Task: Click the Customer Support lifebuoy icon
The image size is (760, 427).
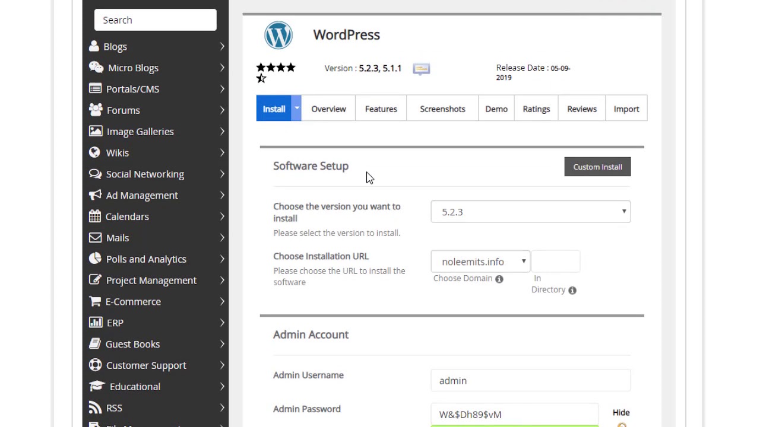Action: tap(95, 365)
